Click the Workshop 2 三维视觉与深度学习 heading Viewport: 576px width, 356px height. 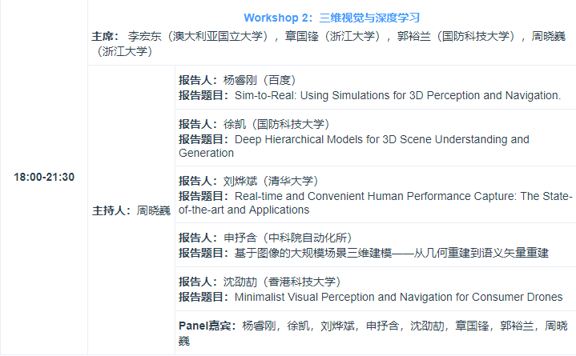332,17
